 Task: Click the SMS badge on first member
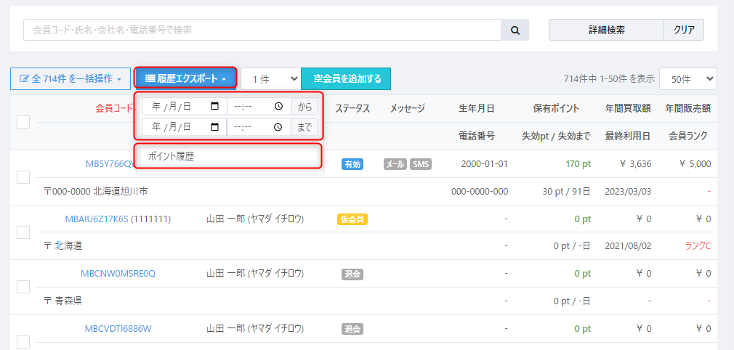[421, 164]
